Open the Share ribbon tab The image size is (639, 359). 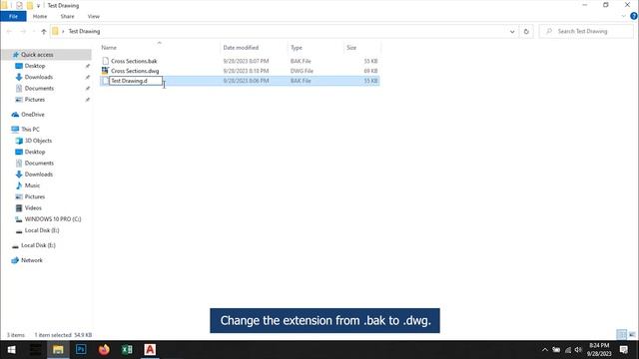pos(67,16)
